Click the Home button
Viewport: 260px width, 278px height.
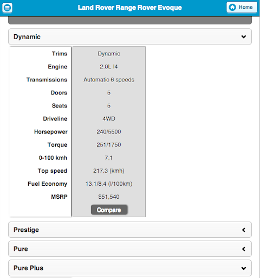[x=242, y=7]
